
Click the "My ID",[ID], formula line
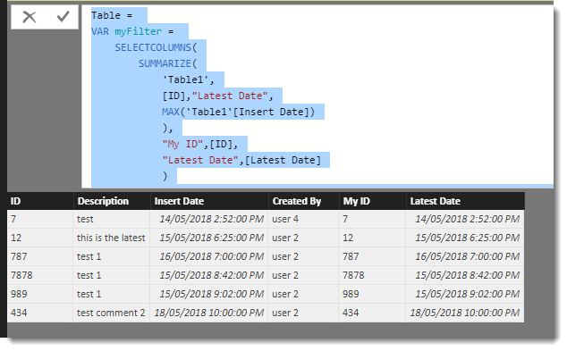[x=200, y=144]
